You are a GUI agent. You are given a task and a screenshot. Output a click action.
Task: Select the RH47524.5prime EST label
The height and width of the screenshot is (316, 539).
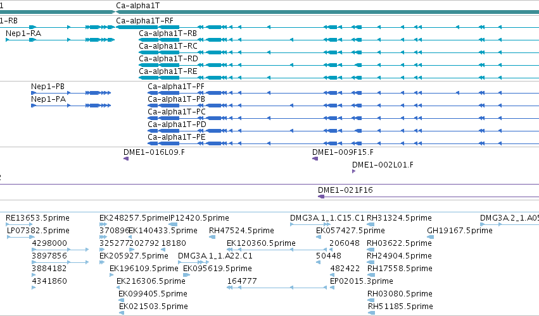click(241, 231)
